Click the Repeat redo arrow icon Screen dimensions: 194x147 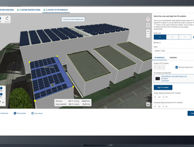(x=7, y=18)
